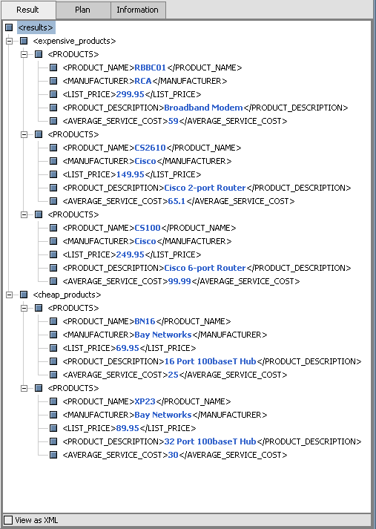Select the Result tab
The height and width of the screenshot is (529, 376).
coord(28,10)
